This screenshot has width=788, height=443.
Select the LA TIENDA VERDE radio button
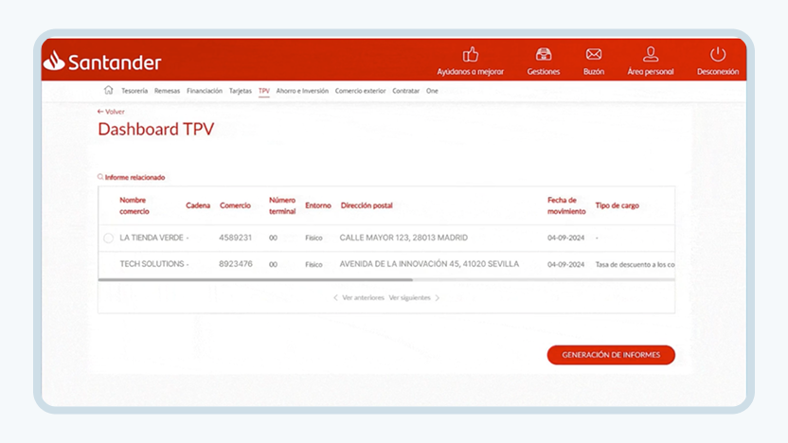pyautogui.click(x=109, y=239)
